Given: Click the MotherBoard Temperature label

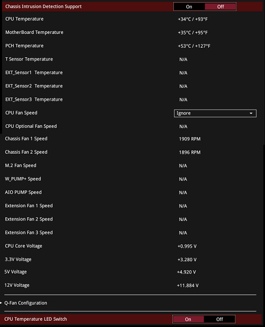Looking at the screenshot, I should (x=34, y=32).
